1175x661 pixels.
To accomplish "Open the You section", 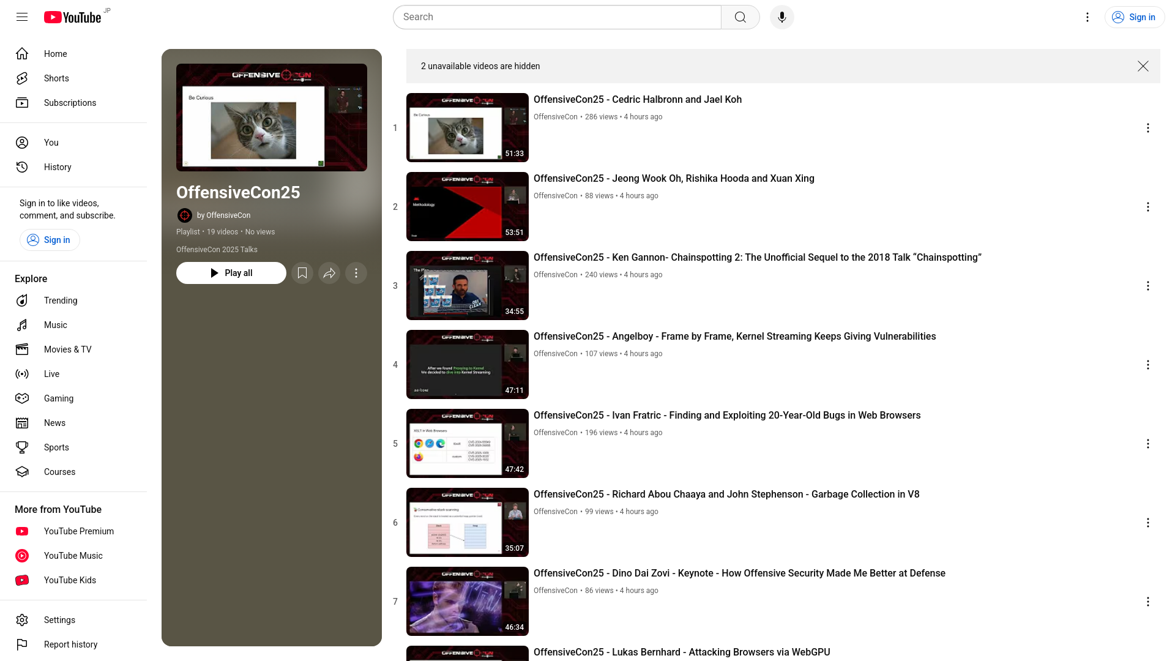I will pos(73,143).
